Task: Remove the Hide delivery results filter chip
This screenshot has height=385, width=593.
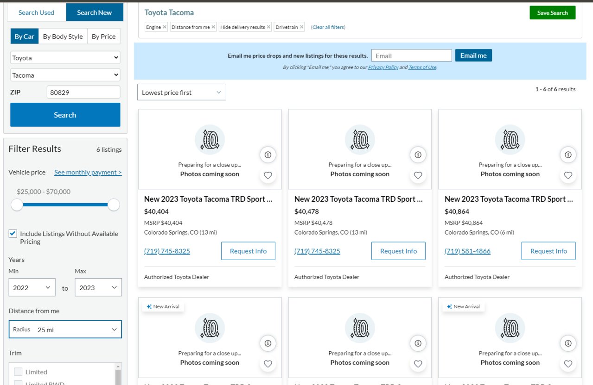Action: point(268,27)
